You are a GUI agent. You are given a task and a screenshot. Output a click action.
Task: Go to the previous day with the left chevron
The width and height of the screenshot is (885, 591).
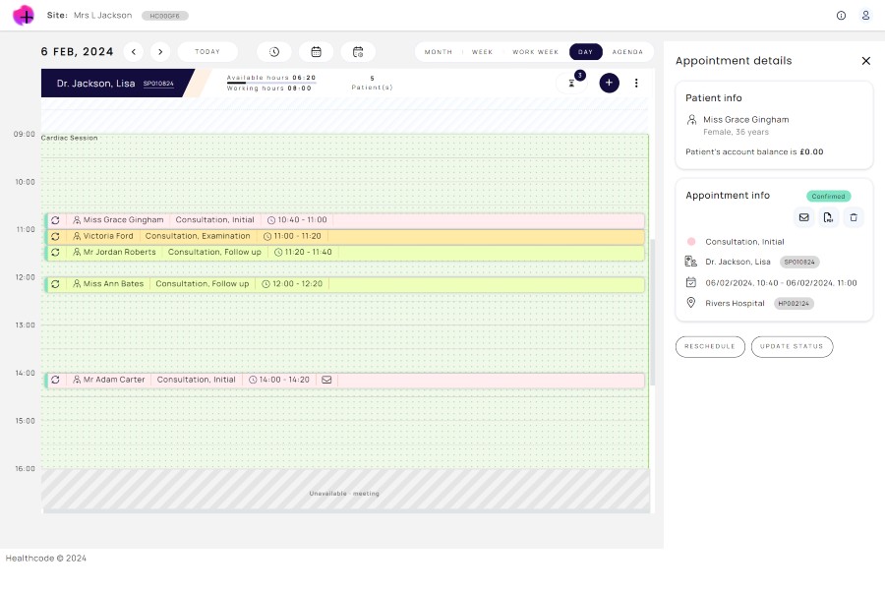click(x=134, y=51)
